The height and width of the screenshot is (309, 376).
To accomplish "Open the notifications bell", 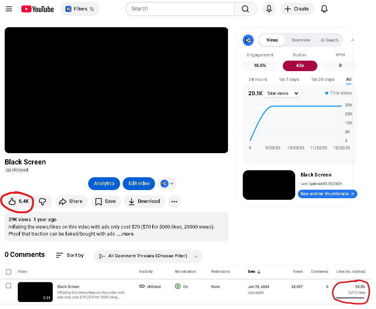I will 324,9.
